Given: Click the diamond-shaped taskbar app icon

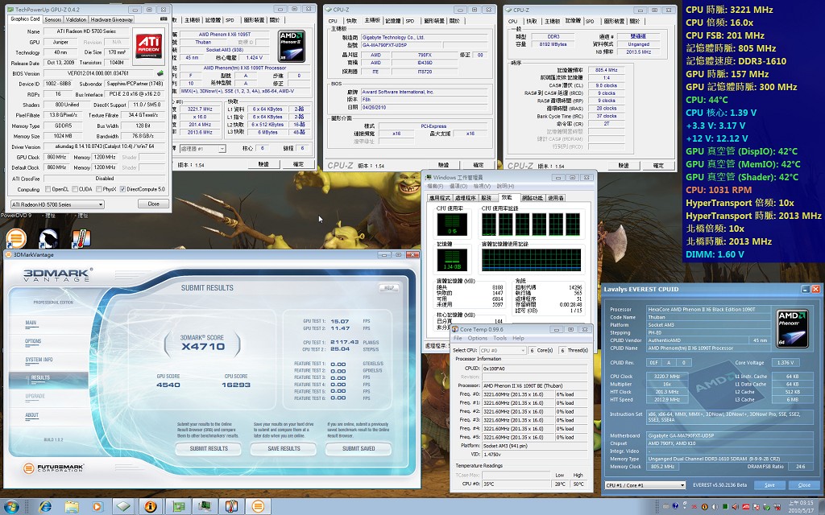Looking at the screenshot, I should point(123,507).
